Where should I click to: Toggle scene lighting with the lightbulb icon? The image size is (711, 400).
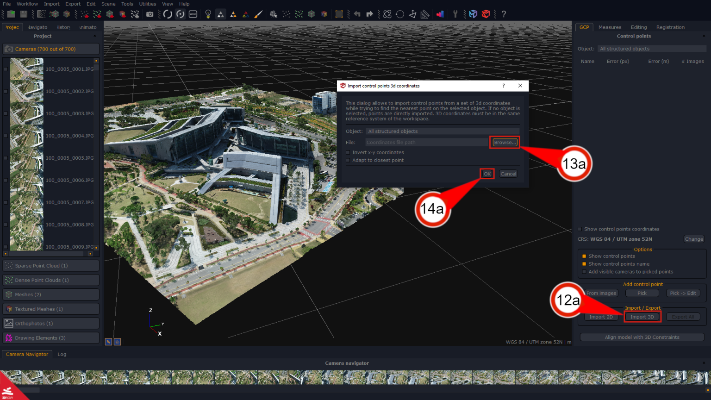pyautogui.click(x=208, y=14)
